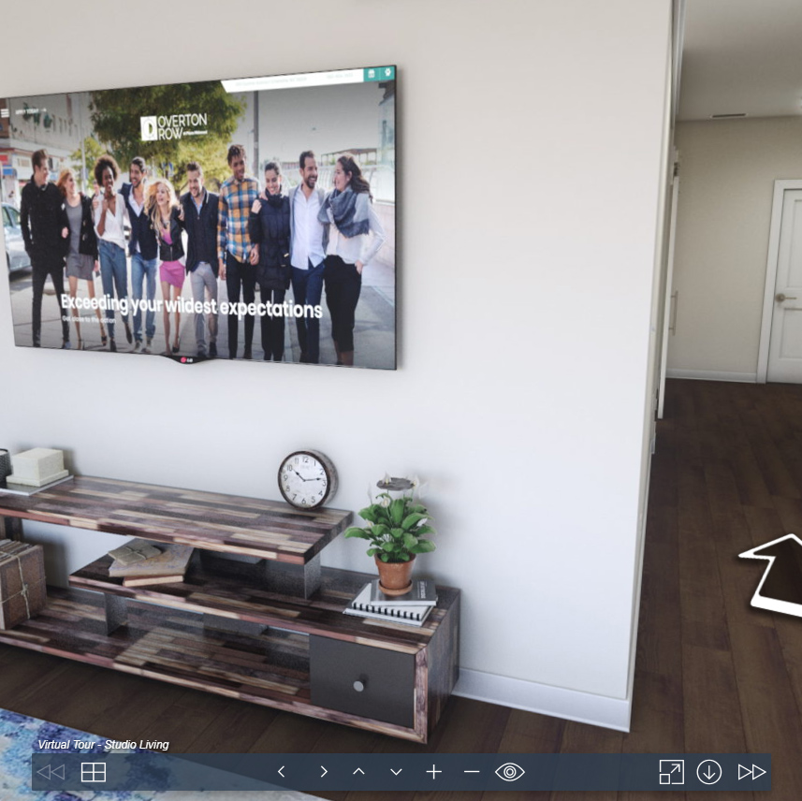802x801 pixels.
Task: Tilt the view downward
Action: (x=397, y=771)
